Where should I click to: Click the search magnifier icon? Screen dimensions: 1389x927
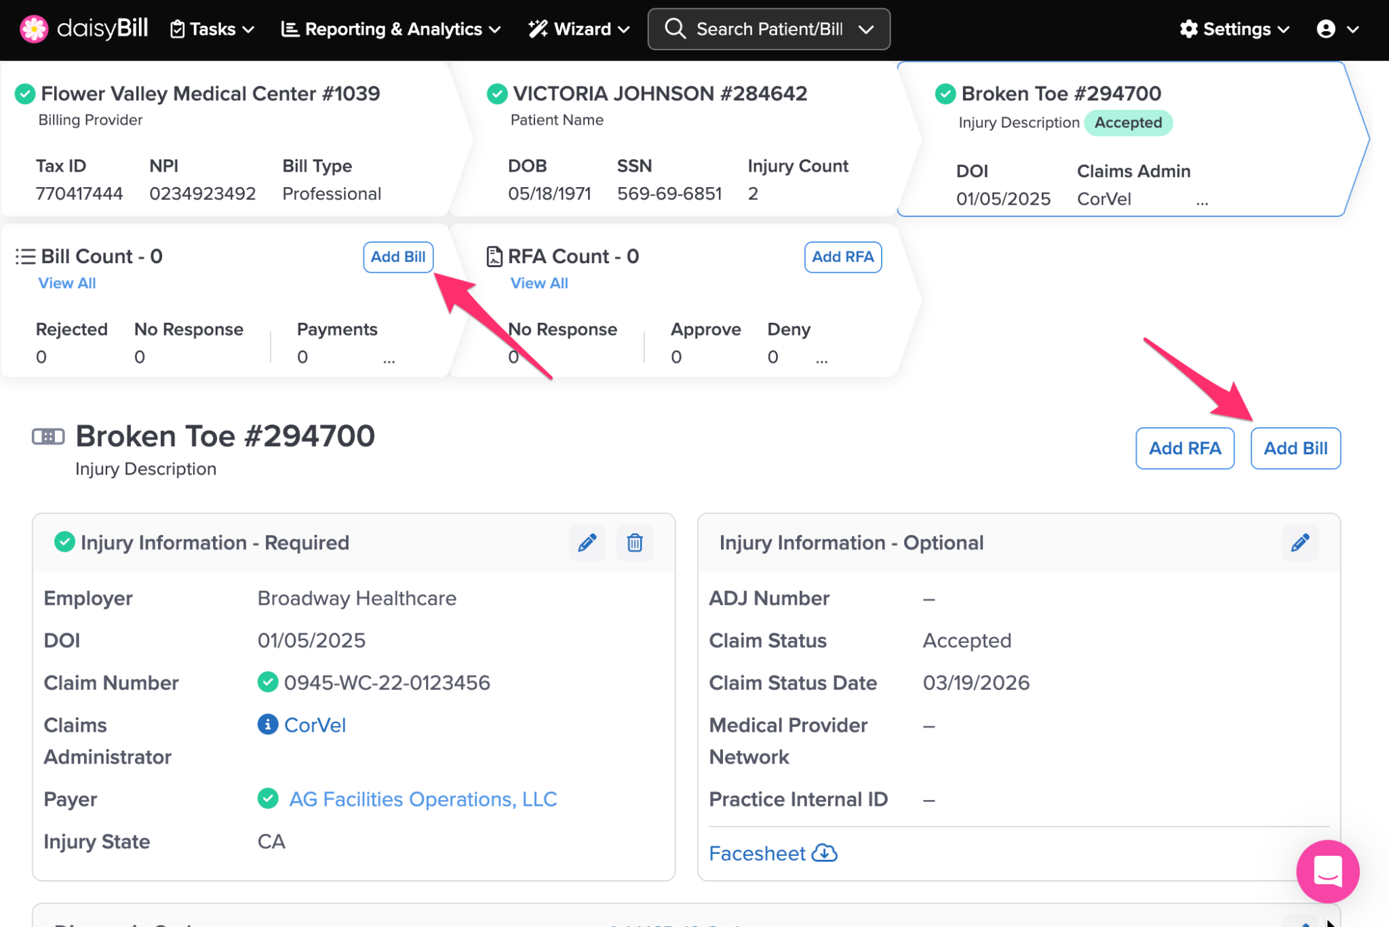pyautogui.click(x=674, y=29)
